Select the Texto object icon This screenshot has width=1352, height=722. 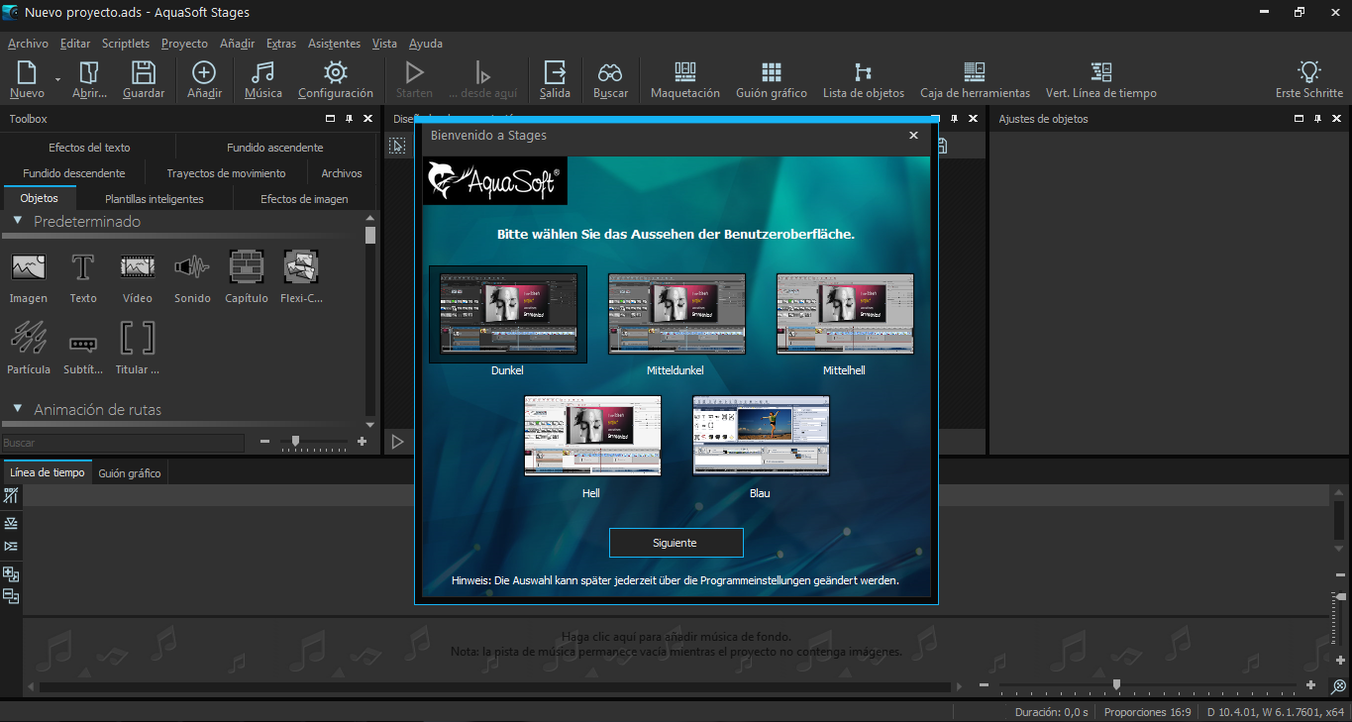[x=83, y=266]
